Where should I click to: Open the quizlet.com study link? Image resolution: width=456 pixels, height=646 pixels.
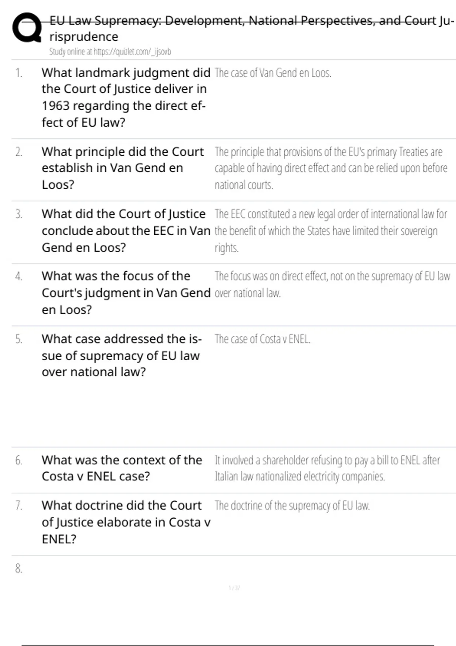pos(110,52)
